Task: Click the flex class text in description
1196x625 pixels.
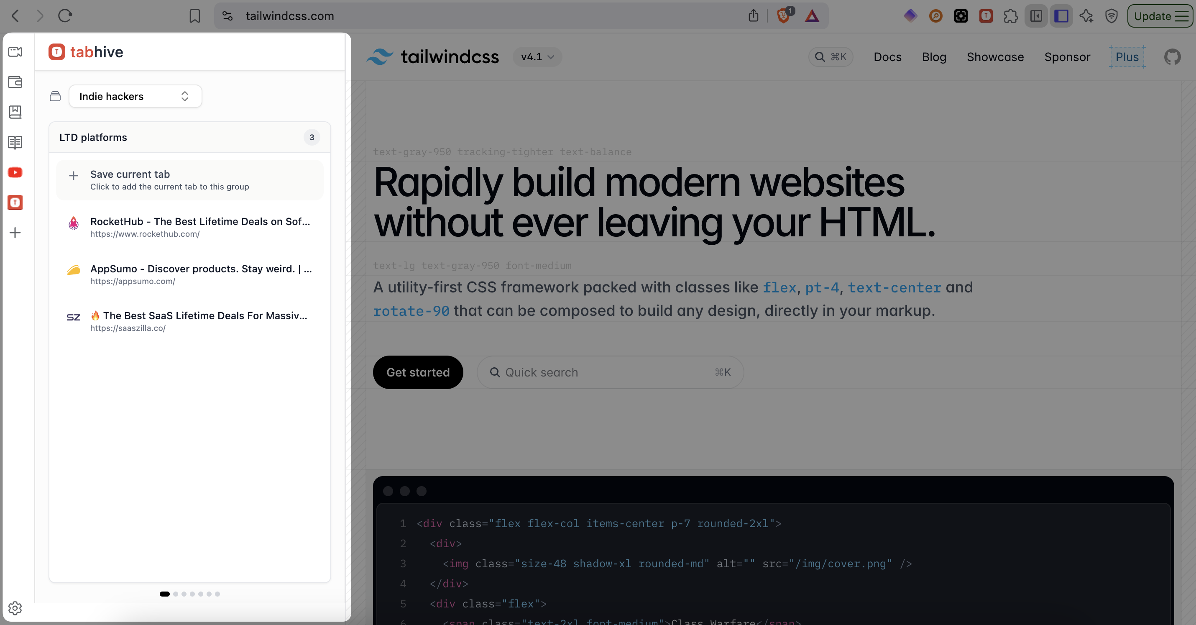Action: click(x=779, y=287)
